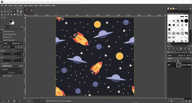Click the Auto Shrink button
This screenshot has height=103, width=192.
tap(11, 72)
